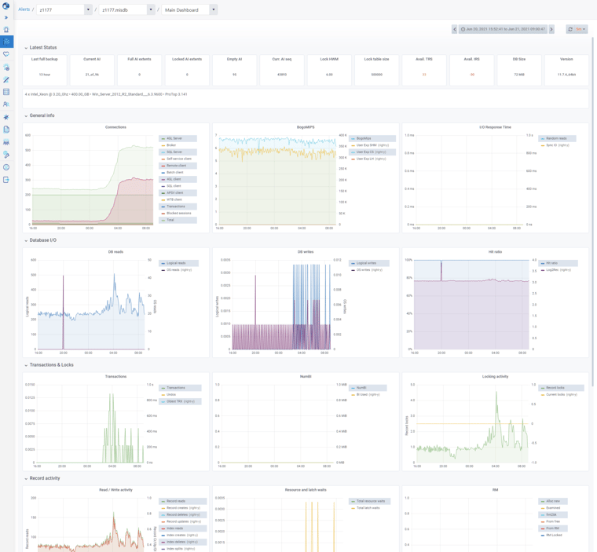Screen dimensions: 597x552
Task: Click the logout exit sidebar icon
Action: tap(6, 180)
